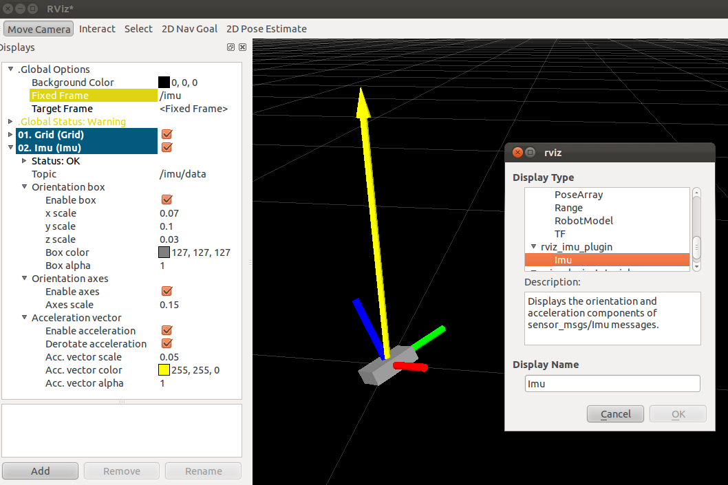This screenshot has height=485, width=728.
Task: Undock the Displays panel using float icon
Action: coord(231,47)
